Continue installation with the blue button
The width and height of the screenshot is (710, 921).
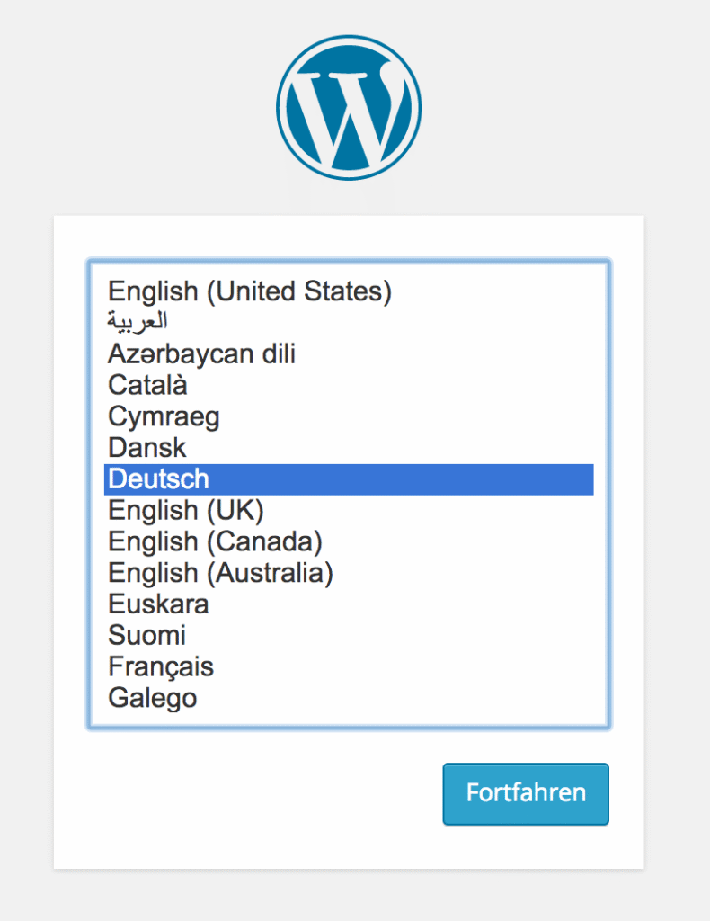pyautogui.click(x=526, y=793)
